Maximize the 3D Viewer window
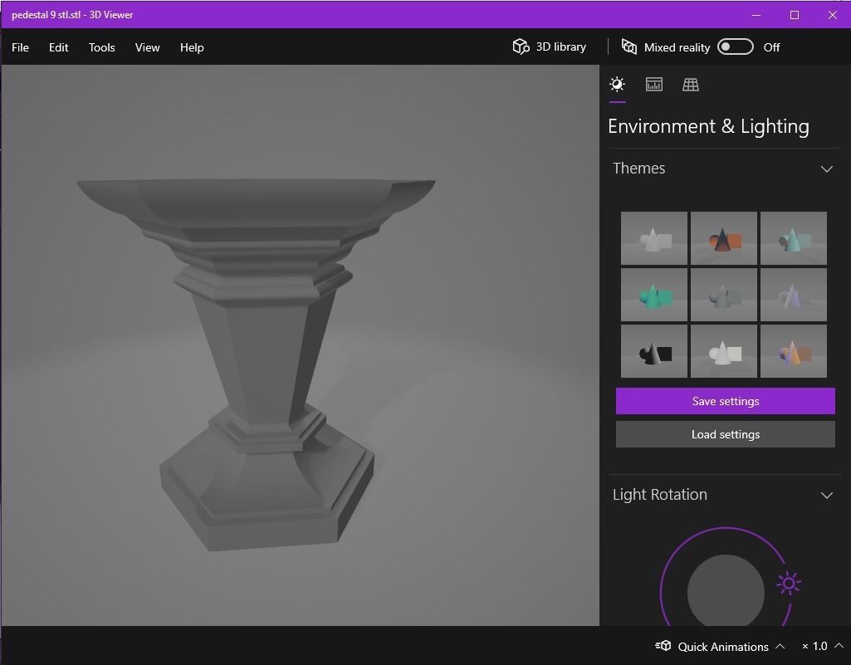The height and width of the screenshot is (665, 851). coord(794,15)
